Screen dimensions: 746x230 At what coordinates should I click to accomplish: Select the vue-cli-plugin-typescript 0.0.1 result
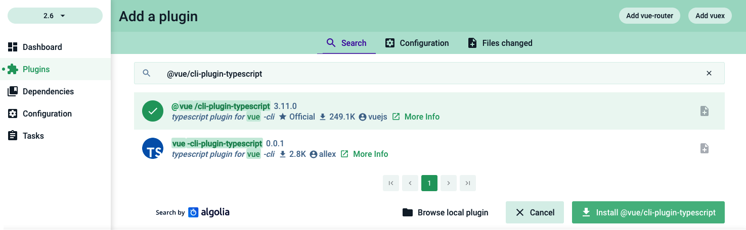click(429, 148)
